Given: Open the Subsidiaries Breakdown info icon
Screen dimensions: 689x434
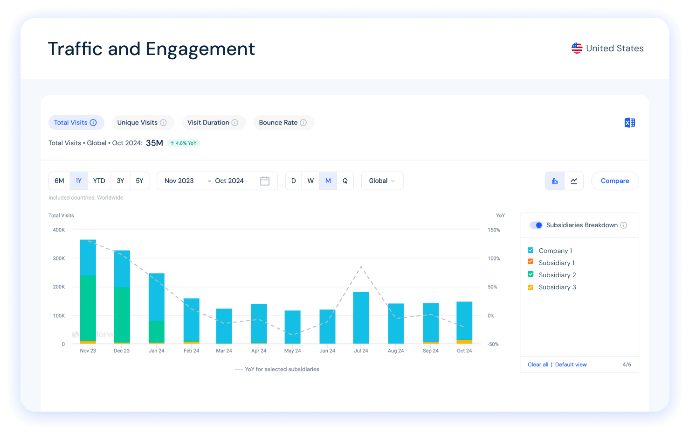Looking at the screenshot, I should (624, 225).
